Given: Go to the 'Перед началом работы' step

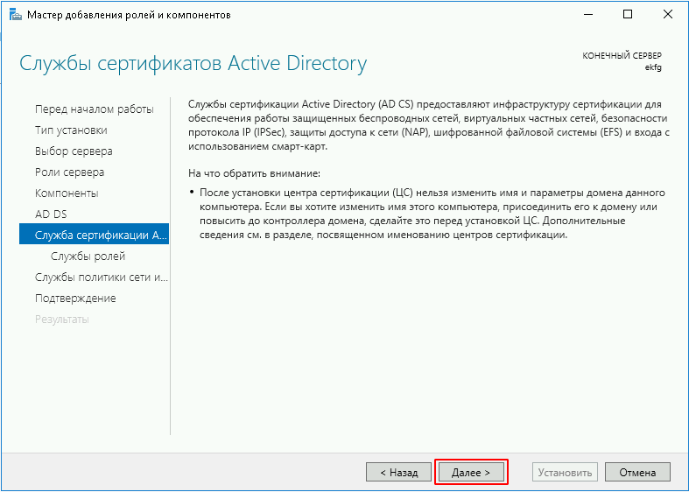Looking at the screenshot, I should click(94, 109).
